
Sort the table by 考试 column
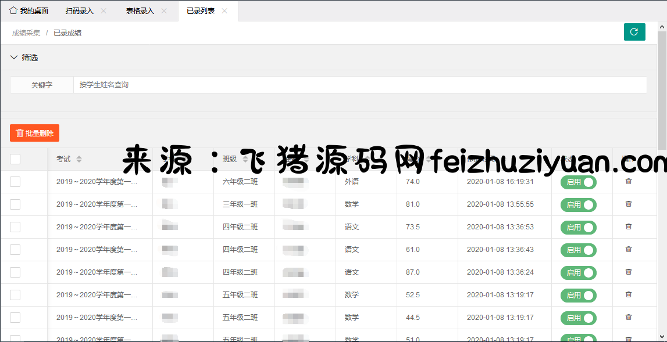tap(79, 159)
